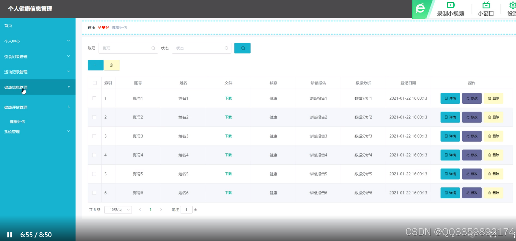The width and height of the screenshot is (516, 241).
Task: Select 健康评估 submenu item
Action: point(18,122)
